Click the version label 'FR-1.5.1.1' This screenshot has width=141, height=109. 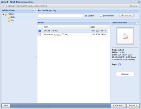pyautogui.click(x=134, y=6)
